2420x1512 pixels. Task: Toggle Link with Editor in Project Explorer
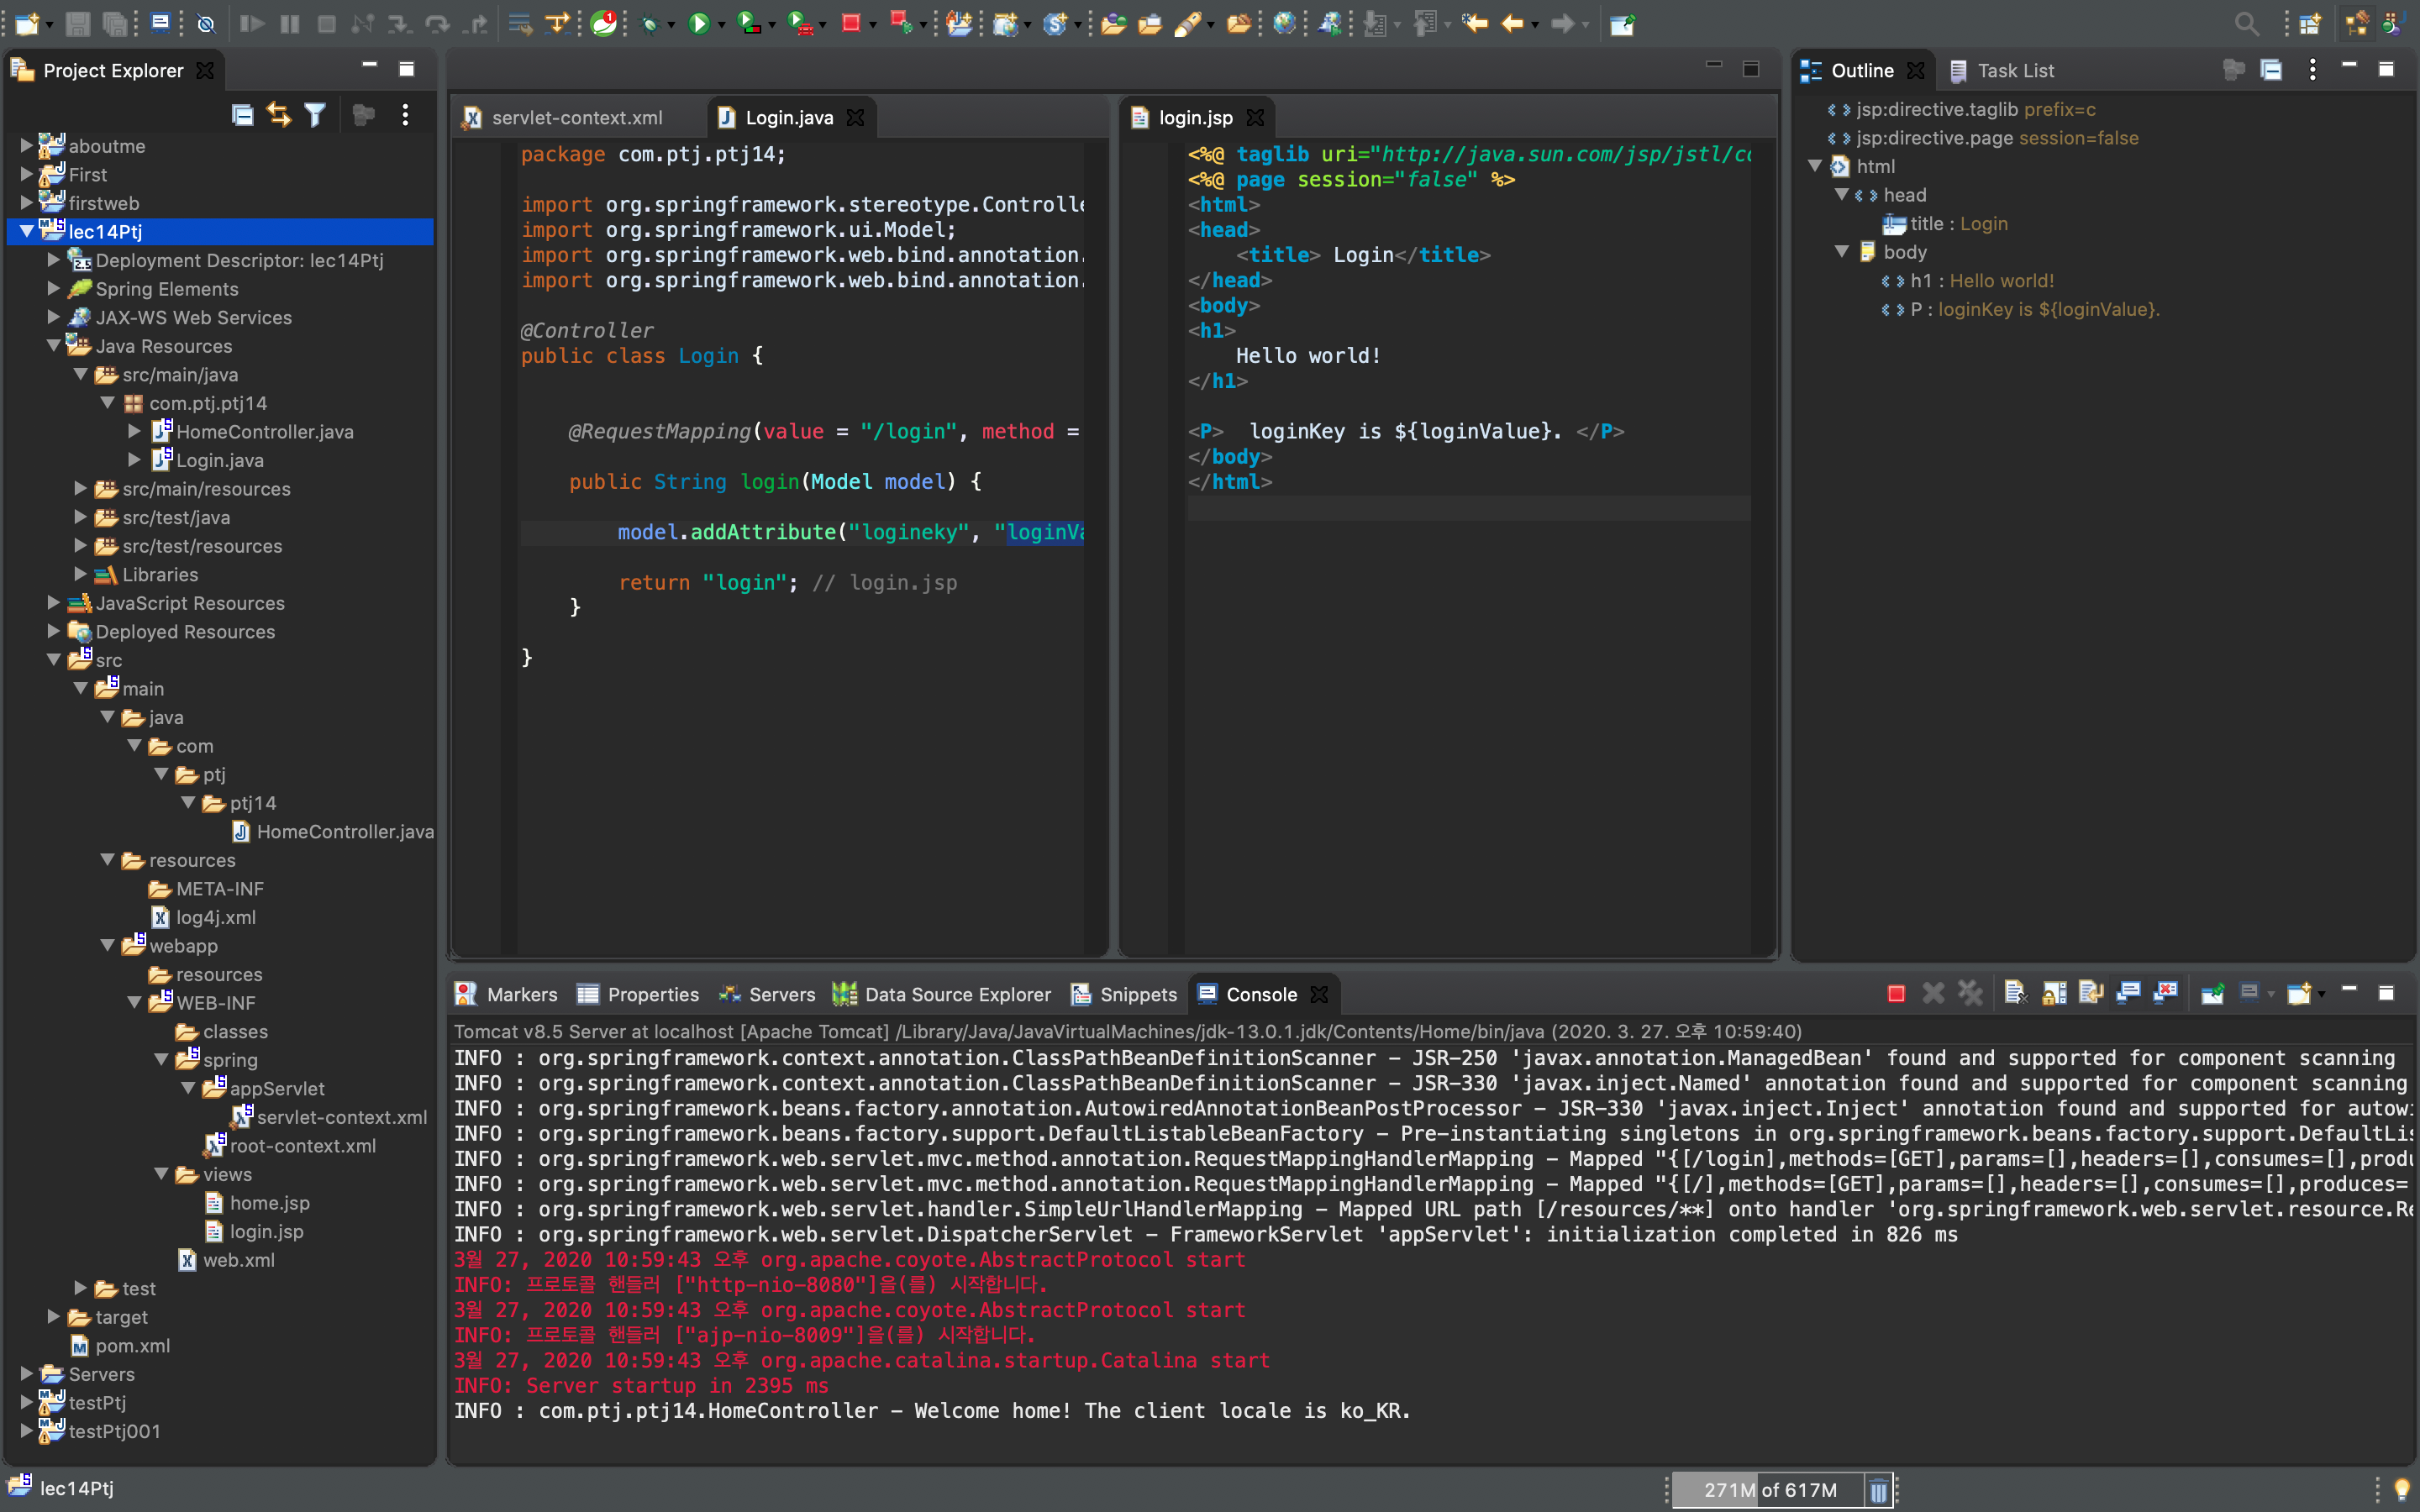tap(279, 115)
